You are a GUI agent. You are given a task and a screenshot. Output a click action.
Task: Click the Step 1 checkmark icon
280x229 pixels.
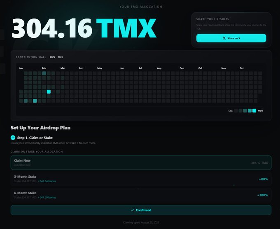(x=13, y=137)
